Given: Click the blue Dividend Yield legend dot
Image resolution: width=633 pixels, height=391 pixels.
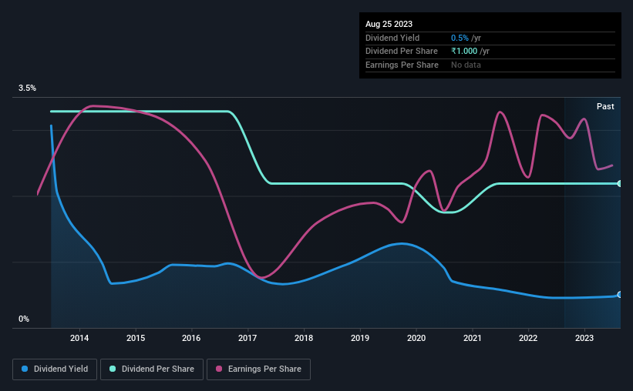Looking at the screenshot, I should (25, 369).
